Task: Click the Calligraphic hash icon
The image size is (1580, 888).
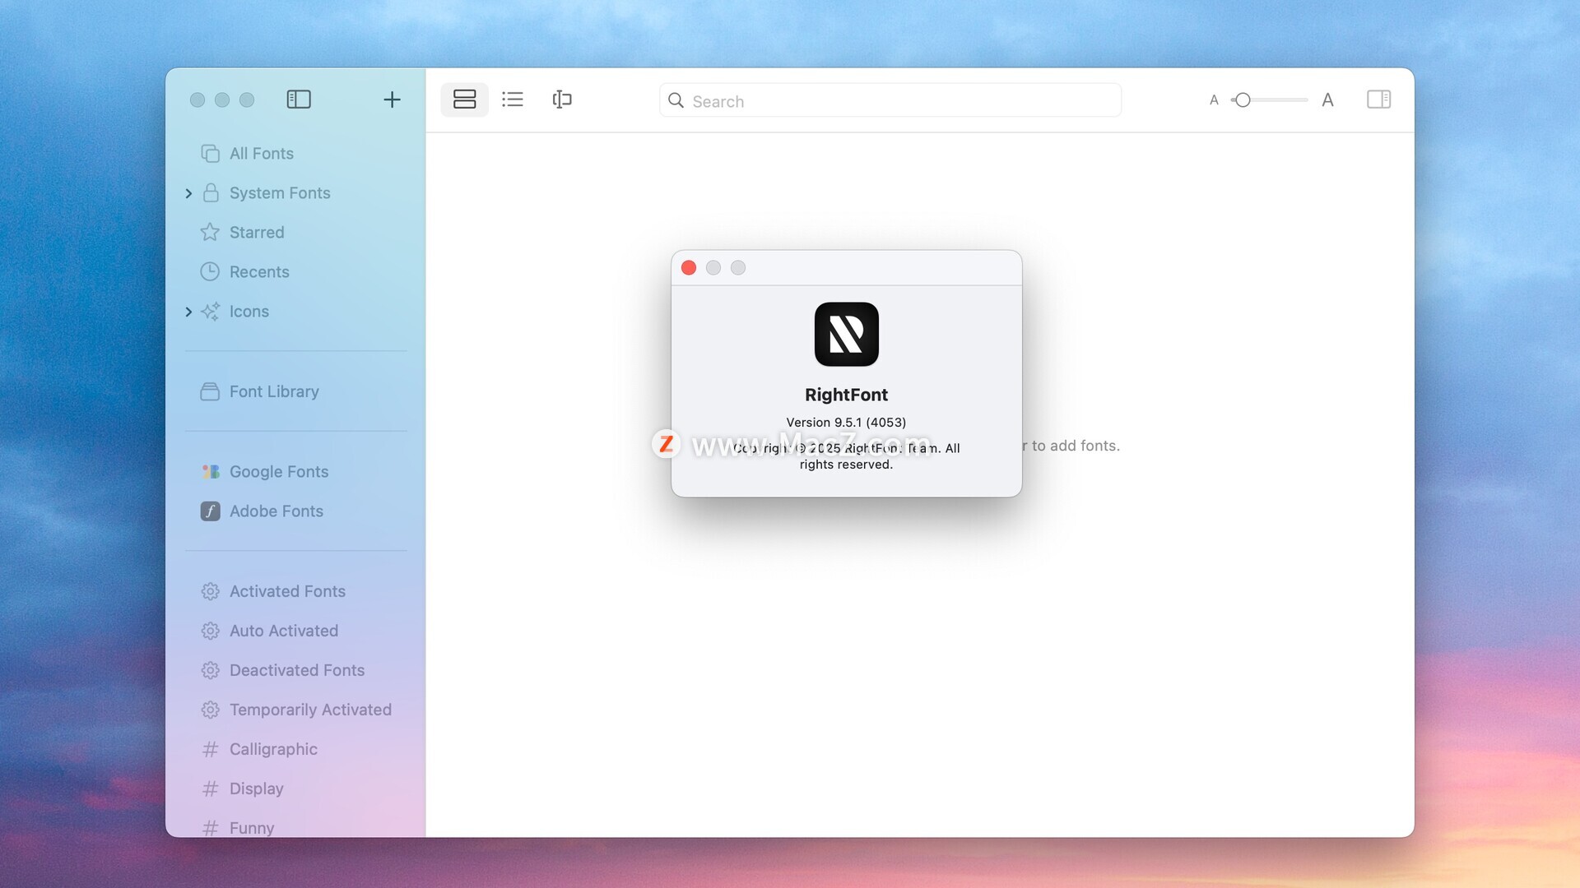Action: point(210,749)
